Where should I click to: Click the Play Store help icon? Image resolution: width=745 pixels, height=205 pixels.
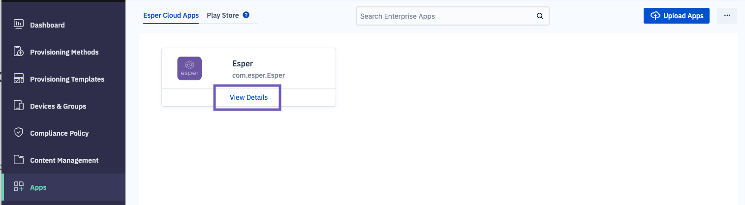coord(246,15)
